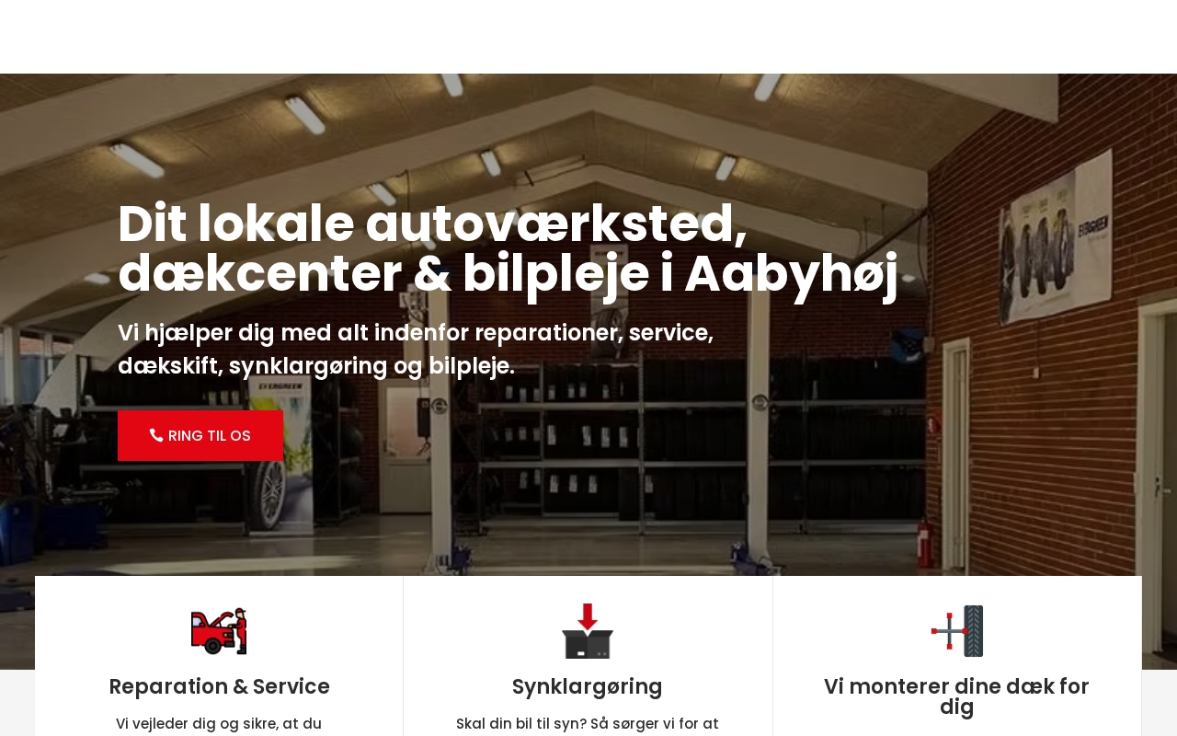Click the 'Vi vejleder dig og sikre' text

[x=219, y=724]
